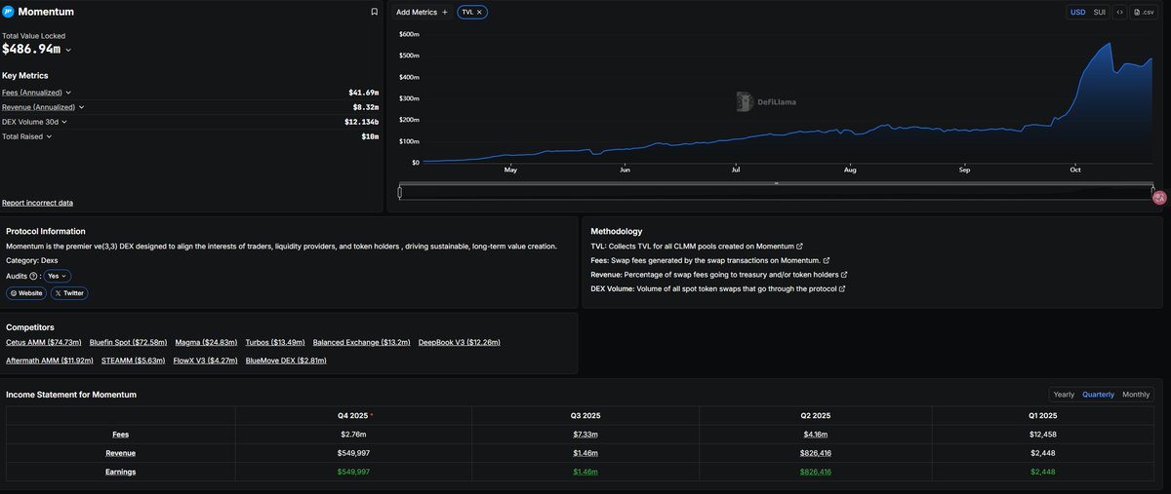Select the Quarterly income statement tab
The height and width of the screenshot is (494, 1171).
(x=1098, y=395)
